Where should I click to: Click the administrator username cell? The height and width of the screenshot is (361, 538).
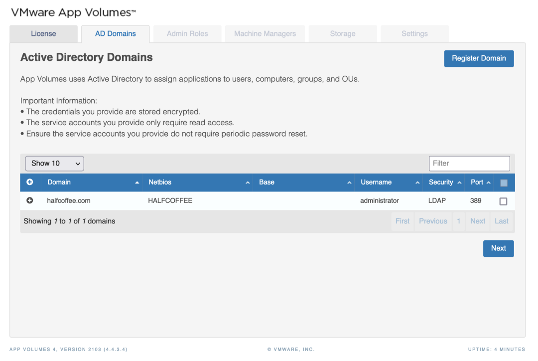pos(380,200)
